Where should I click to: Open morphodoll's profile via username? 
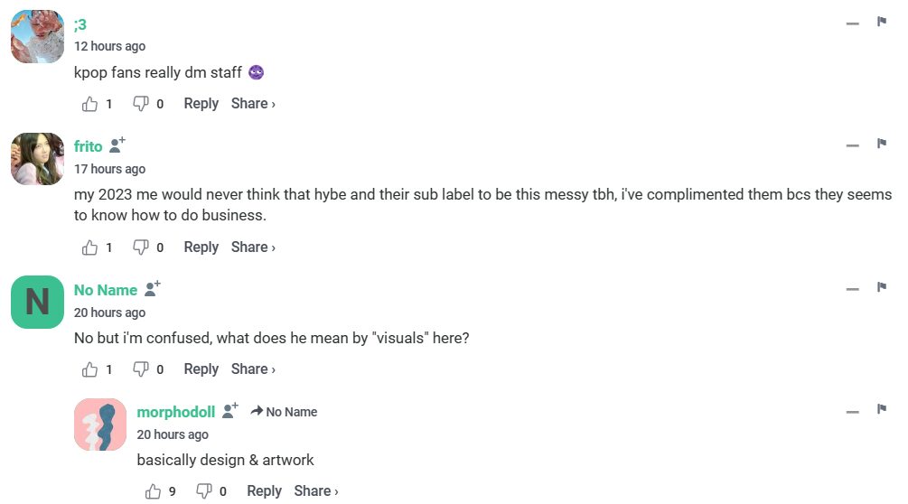pyautogui.click(x=176, y=412)
